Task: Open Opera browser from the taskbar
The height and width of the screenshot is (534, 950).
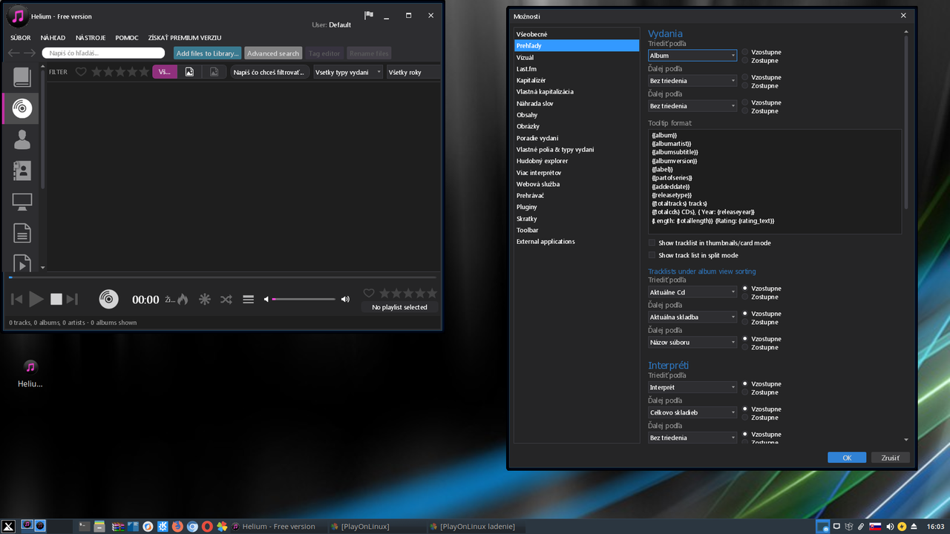Action: (207, 527)
